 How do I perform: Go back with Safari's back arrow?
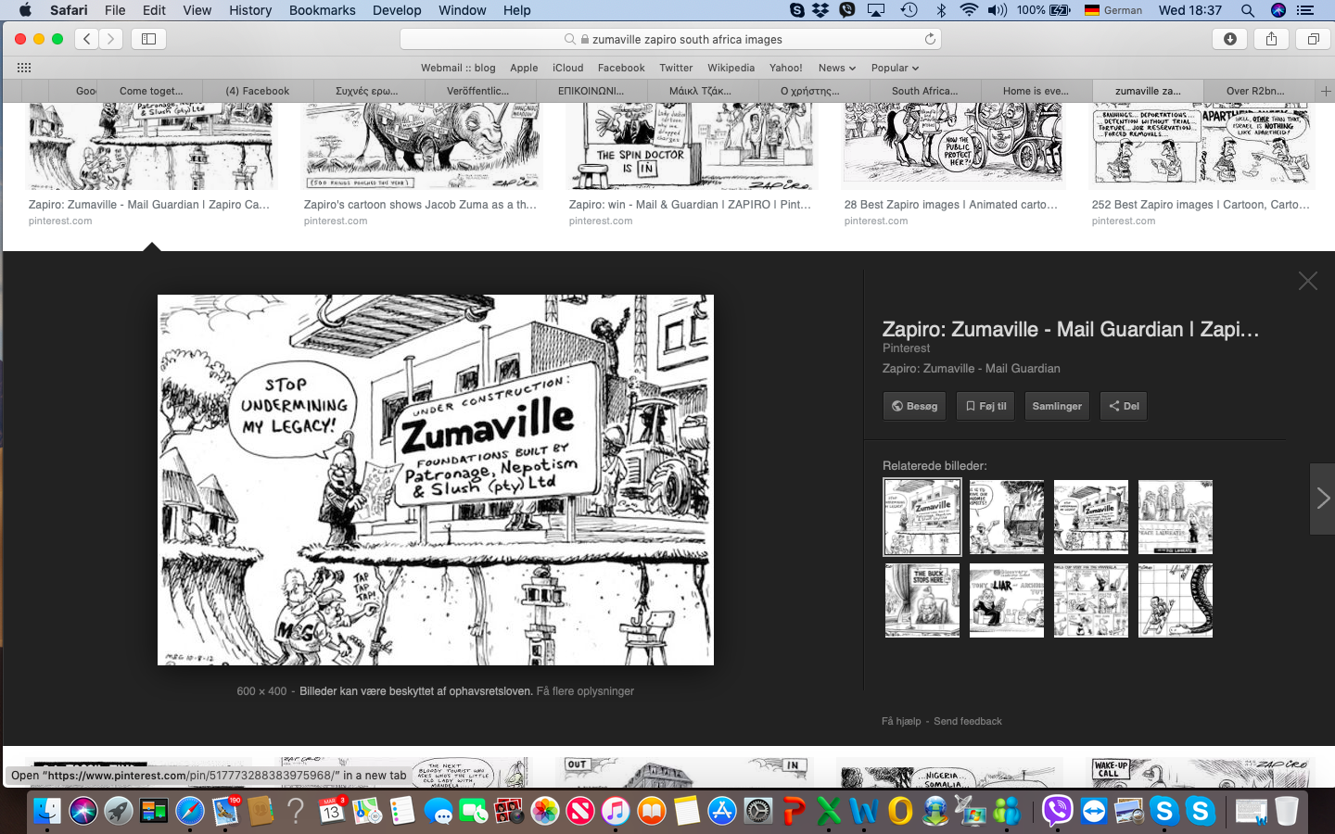pyautogui.click(x=87, y=39)
